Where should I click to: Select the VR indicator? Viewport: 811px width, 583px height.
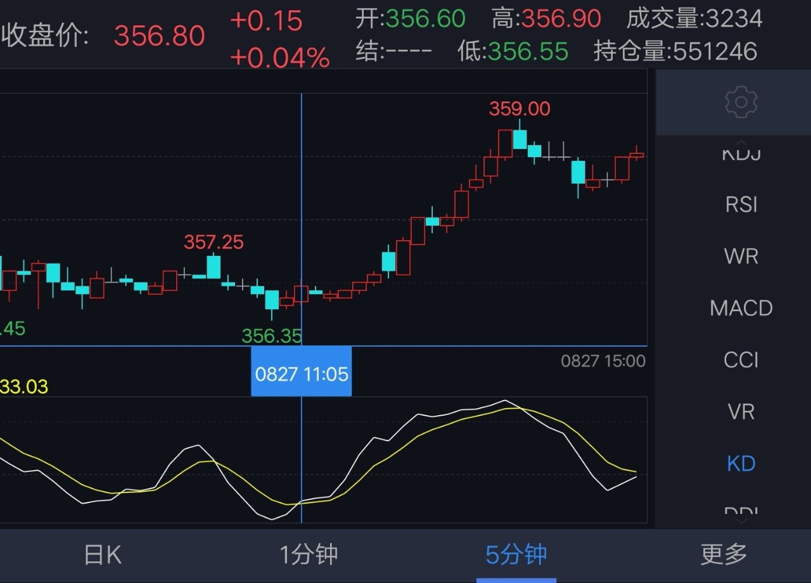740,411
